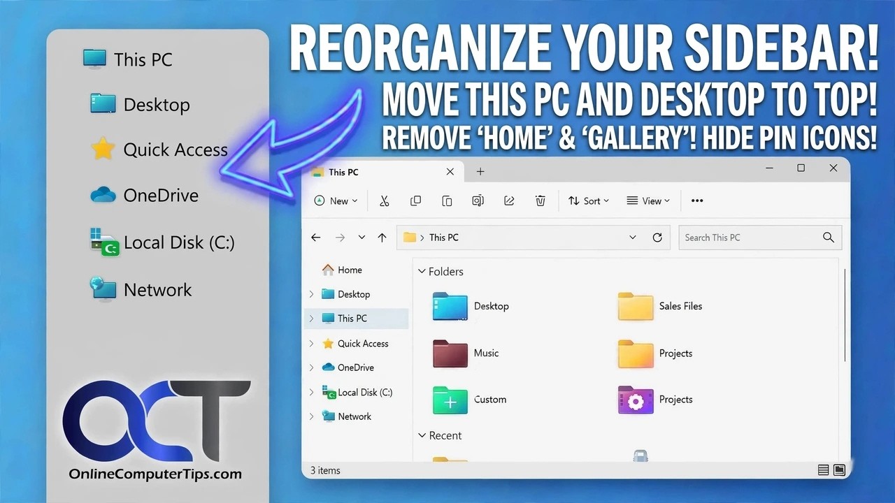Viewport: 895px width, 503px height.
Task: Maximize the This PC window
Action: (x=801, y=168)
